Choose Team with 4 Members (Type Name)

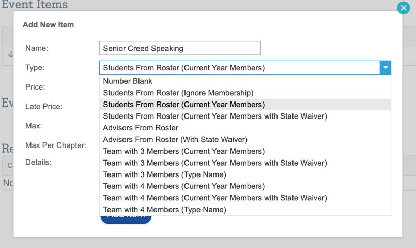(164, 210)
